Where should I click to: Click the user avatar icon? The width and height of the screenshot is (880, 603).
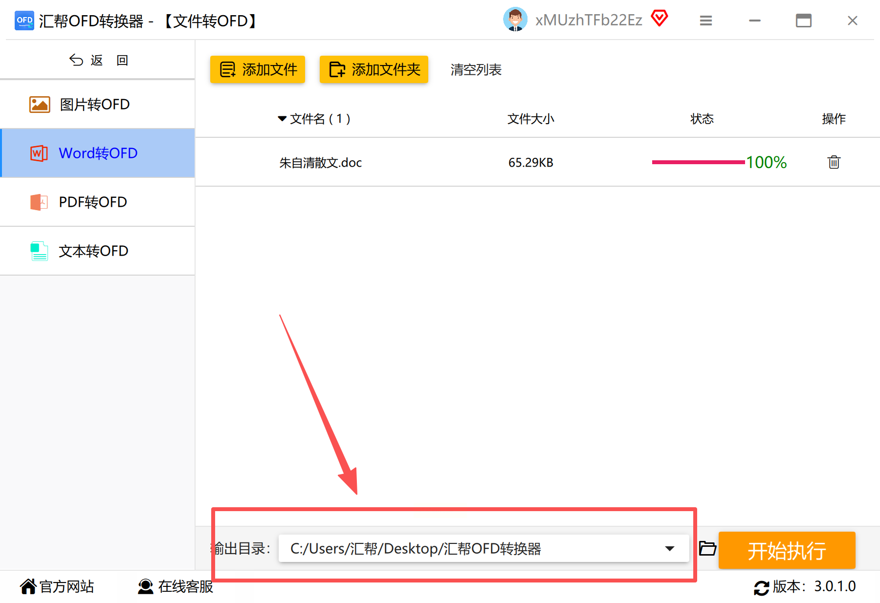tap(515, 20)
